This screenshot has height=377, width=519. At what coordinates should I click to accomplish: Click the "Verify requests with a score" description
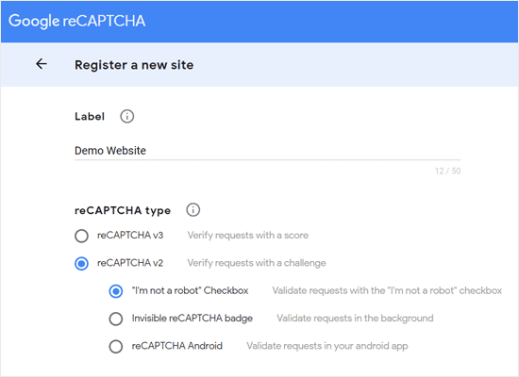[x=248, y=235]
